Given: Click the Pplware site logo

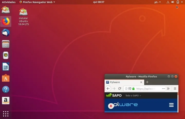Looking at the screenshot, I should (x=123, y=105).
